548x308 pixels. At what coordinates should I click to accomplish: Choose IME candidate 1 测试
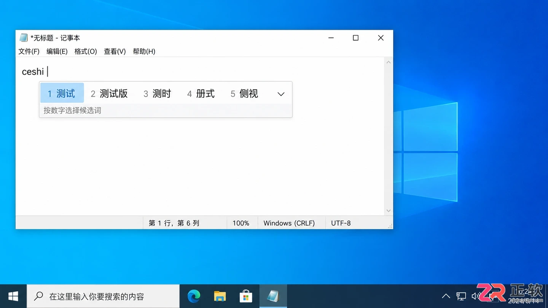pyautogui.click(x=62, y=94)
